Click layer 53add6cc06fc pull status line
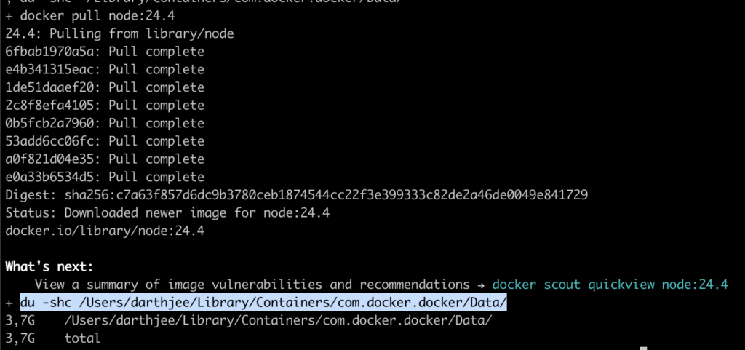745x350 pixels. [105, 141]
